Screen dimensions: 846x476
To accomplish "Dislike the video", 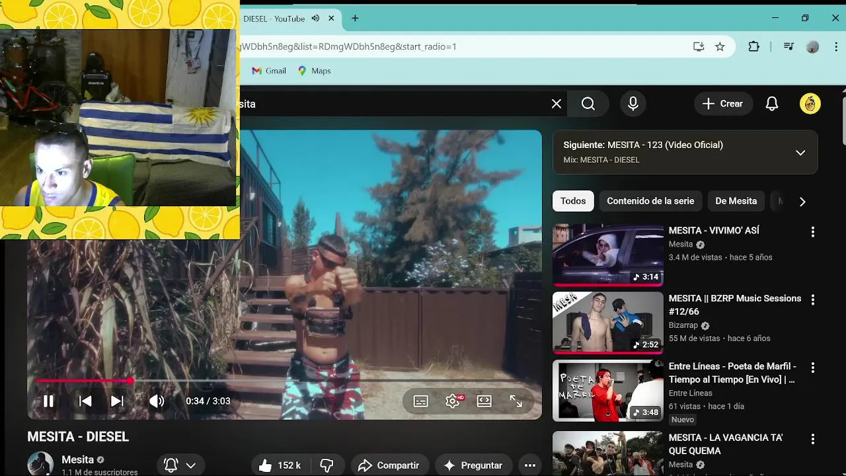I will 327,465.
